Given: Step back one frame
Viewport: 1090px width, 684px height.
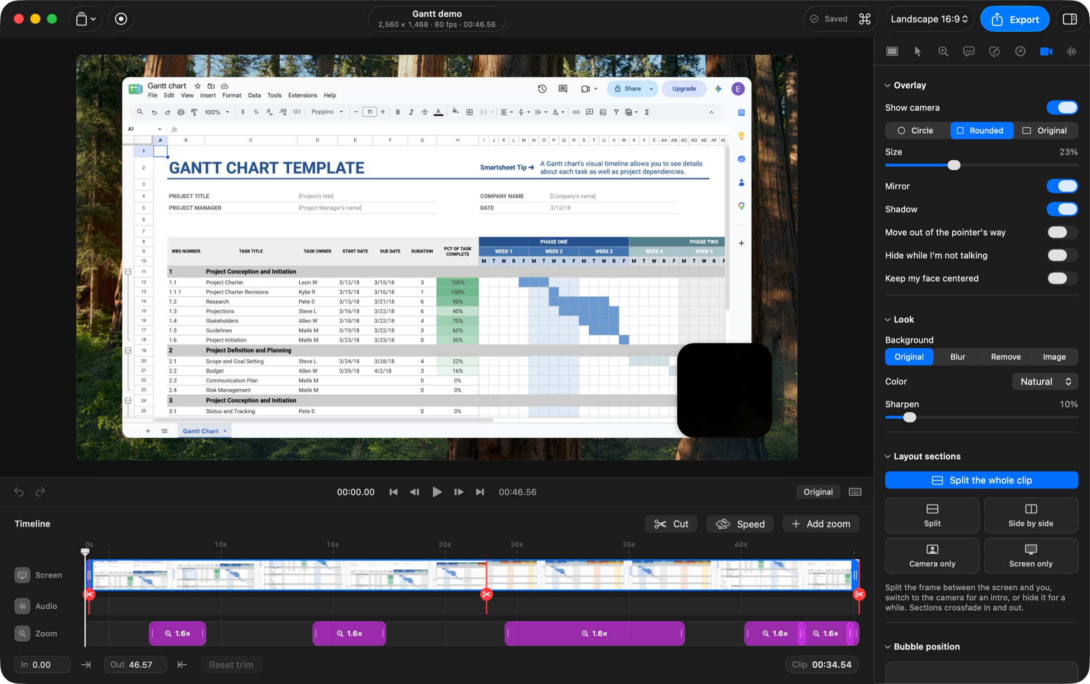Looking at the screenshot, I should [414, 492].
